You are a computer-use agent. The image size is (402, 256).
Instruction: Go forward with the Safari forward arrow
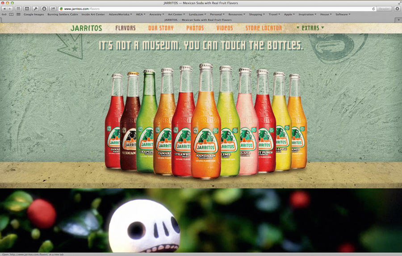[10, 9]
